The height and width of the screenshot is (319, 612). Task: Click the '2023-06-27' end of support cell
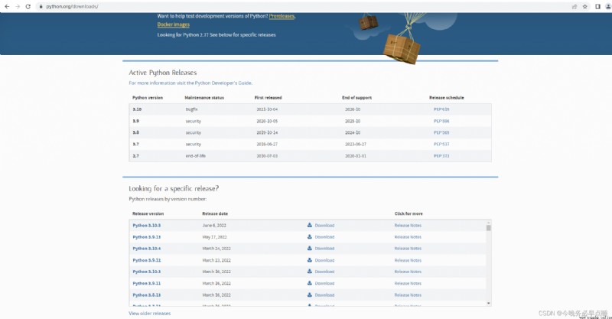[x=356, y=144]
